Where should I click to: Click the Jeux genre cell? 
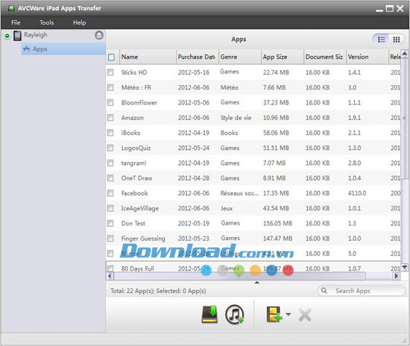click(x=226, y=209)
